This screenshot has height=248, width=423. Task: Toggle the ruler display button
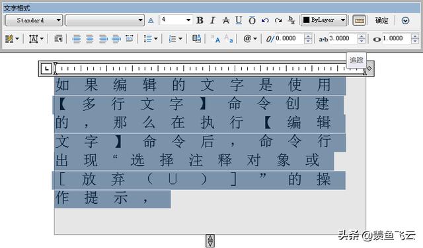tap(359, 20)
